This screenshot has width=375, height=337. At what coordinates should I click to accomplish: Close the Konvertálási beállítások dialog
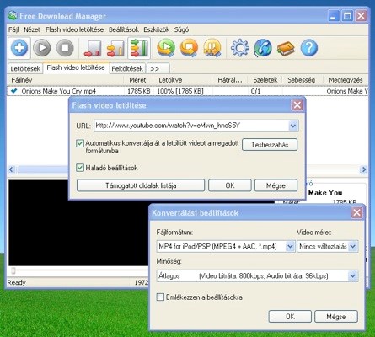(356, 212)
